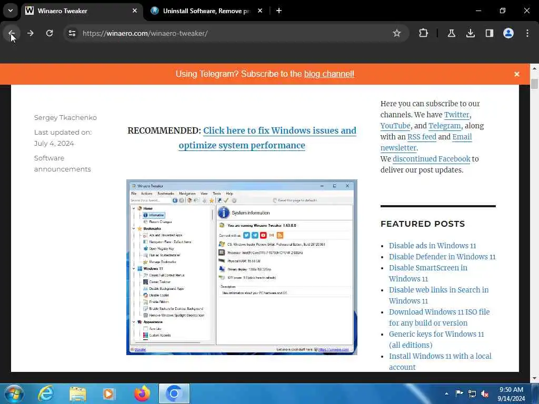The width and height of the screenshot is (539, 404).
Task: Open the YouTube link in sidebar
Action: [395, 126]
